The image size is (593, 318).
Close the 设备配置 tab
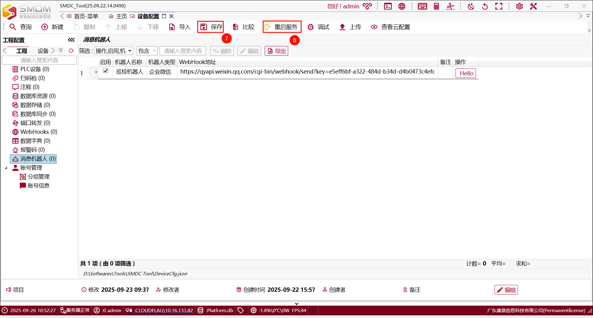tap(171, 16)
